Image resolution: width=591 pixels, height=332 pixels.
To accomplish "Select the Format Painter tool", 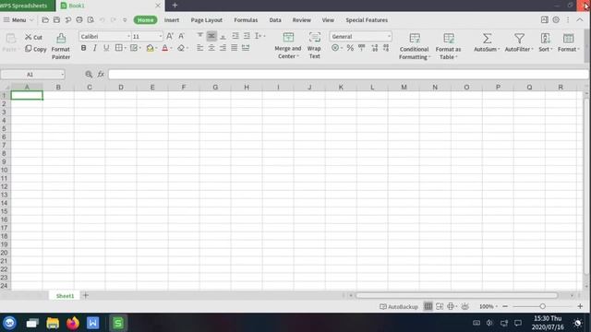I will coord(61,46).
